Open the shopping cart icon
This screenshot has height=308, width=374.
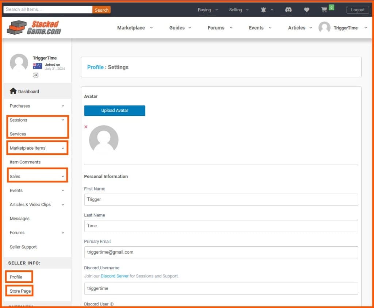[x=324, y=10]
